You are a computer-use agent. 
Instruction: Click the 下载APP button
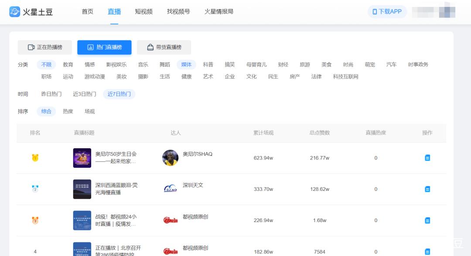point(387,12)
